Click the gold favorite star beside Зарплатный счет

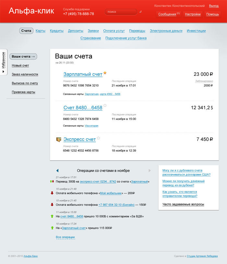(x=105, y=73)
